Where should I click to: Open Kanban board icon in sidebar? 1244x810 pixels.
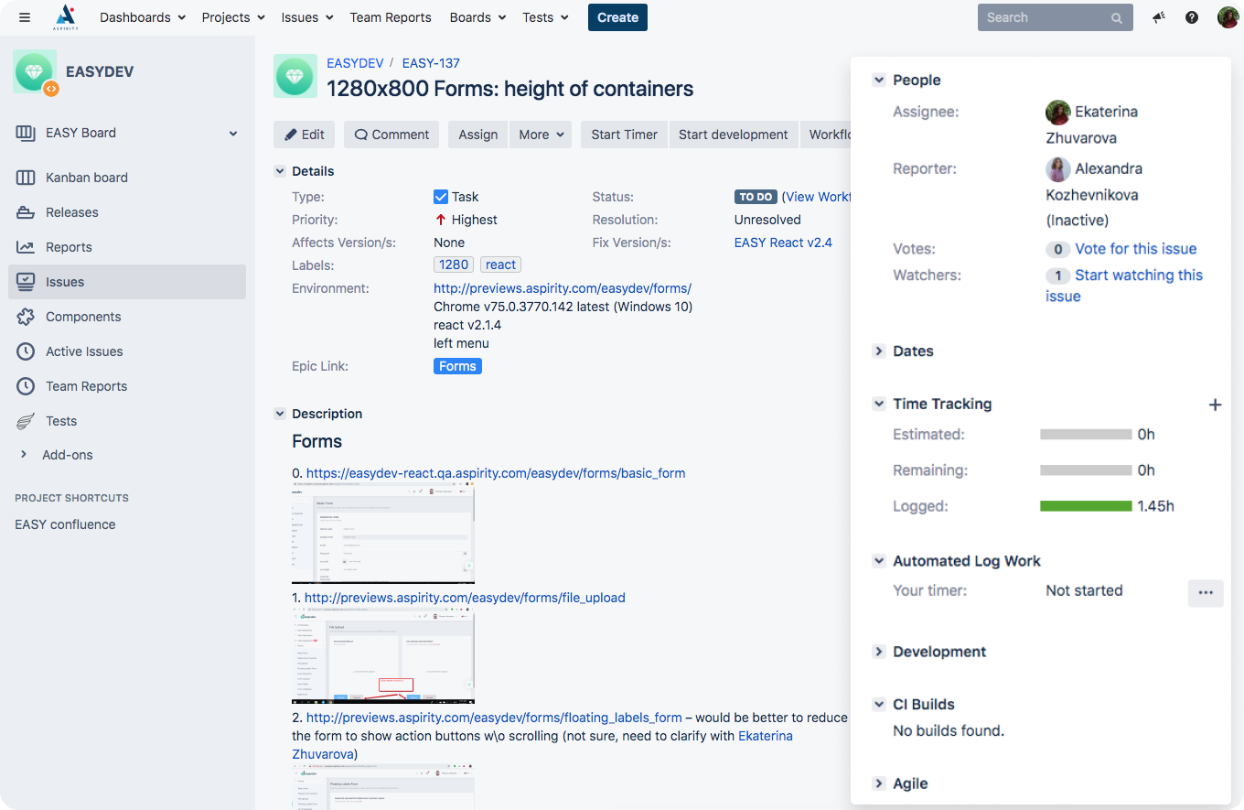coord(26,178)
